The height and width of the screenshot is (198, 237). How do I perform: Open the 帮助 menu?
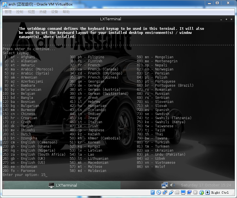click(x=66, y=12)
